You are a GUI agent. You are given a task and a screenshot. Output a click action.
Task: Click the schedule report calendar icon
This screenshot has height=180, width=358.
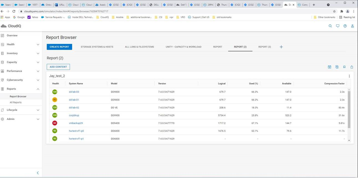coord(329,67)
